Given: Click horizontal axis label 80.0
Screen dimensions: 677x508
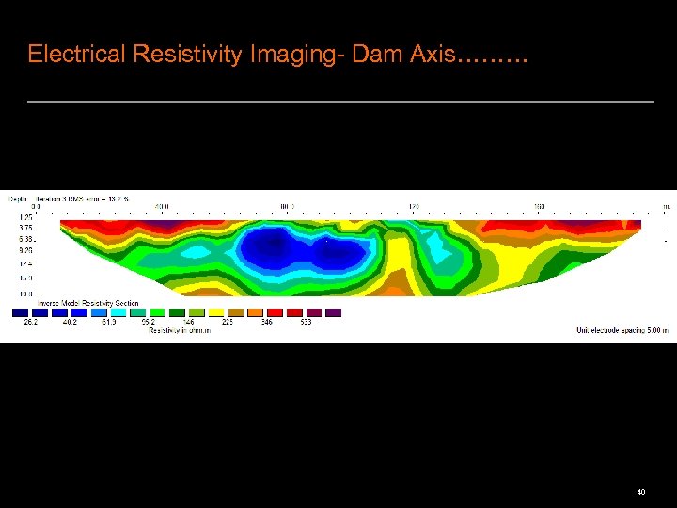Looking at the screenshot, I should (288, 207).
